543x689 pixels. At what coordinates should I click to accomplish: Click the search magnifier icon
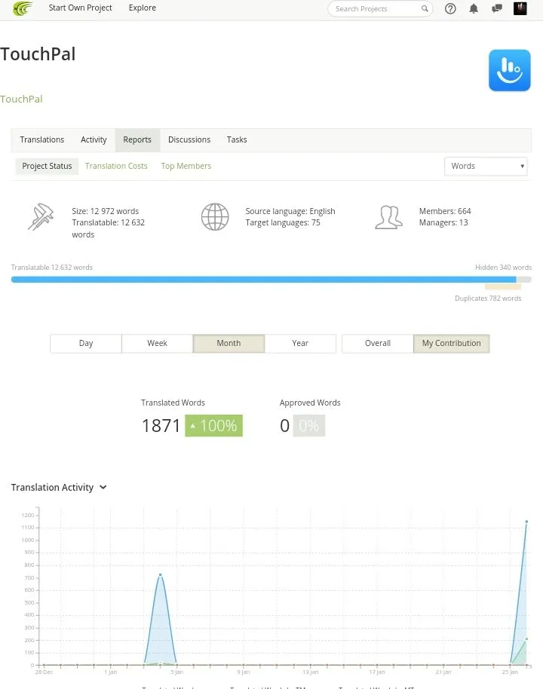(425, 8)
